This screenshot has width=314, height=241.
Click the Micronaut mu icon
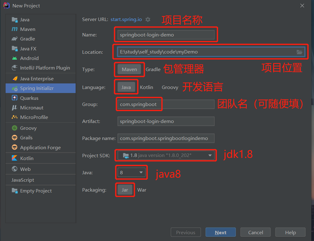point(15,108)
